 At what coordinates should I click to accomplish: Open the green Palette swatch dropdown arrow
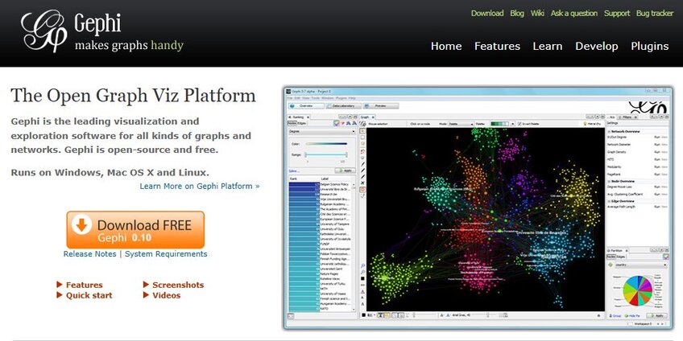[x=513, y=124]
